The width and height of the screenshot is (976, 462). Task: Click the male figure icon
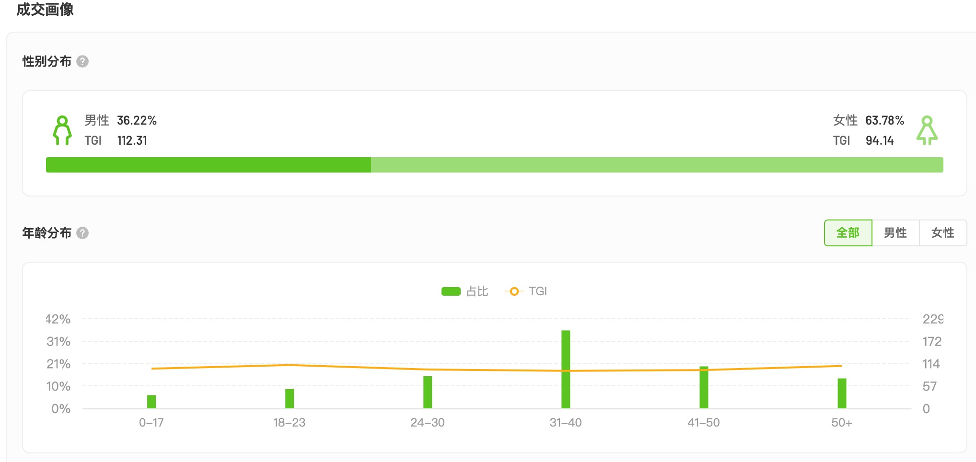[62, 130]
